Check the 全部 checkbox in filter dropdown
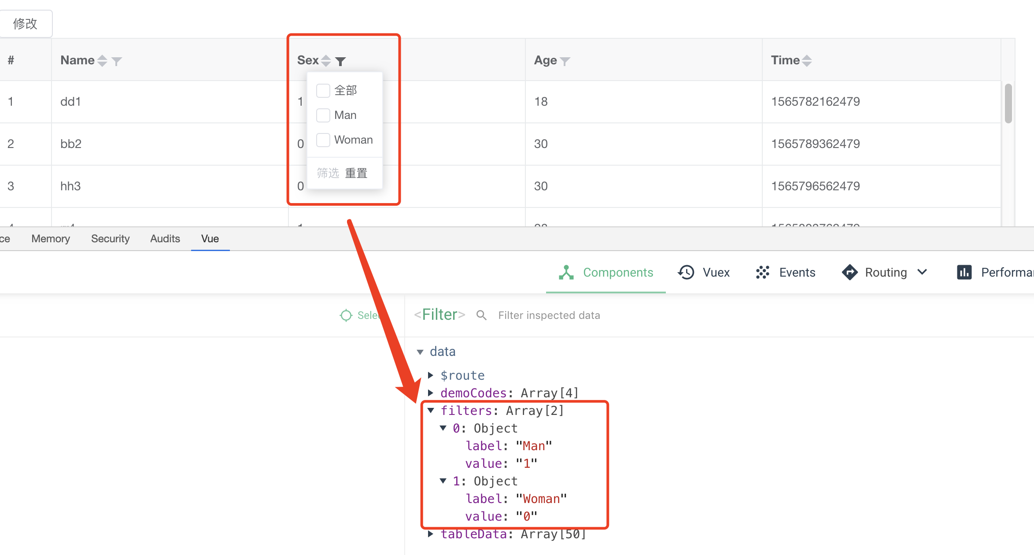The height and width of the screenshot is (555, 1034). coord(323,90)
